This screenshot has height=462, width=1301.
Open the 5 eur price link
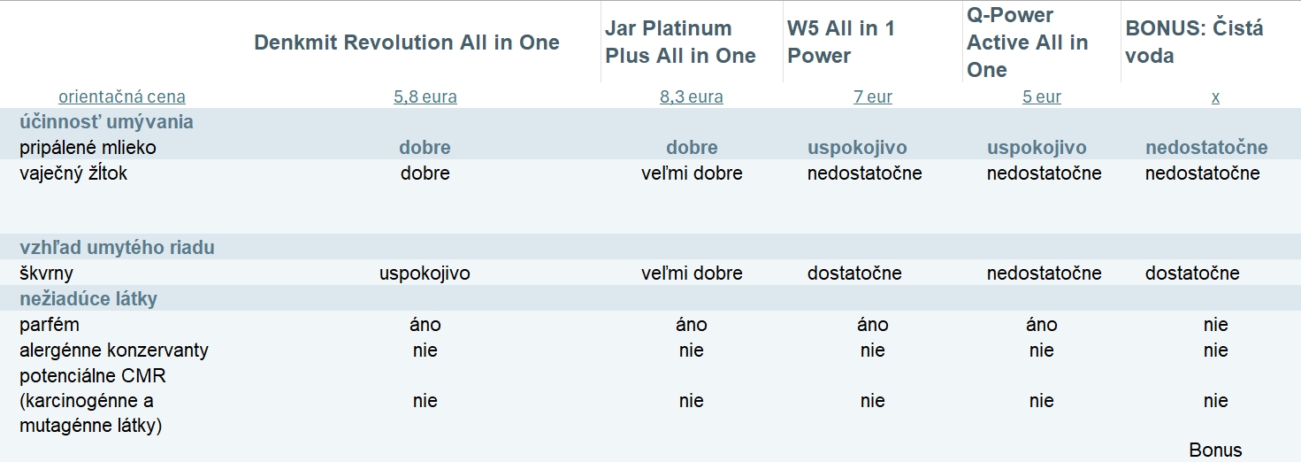1042,96
